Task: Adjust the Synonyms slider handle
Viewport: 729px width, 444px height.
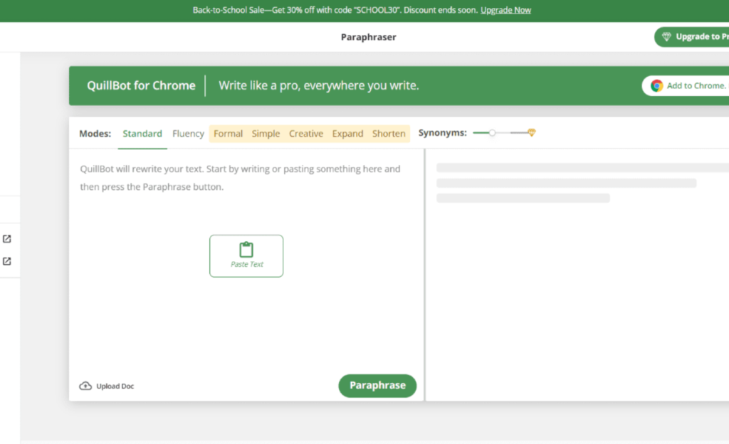Action: [x=492, y=132]
